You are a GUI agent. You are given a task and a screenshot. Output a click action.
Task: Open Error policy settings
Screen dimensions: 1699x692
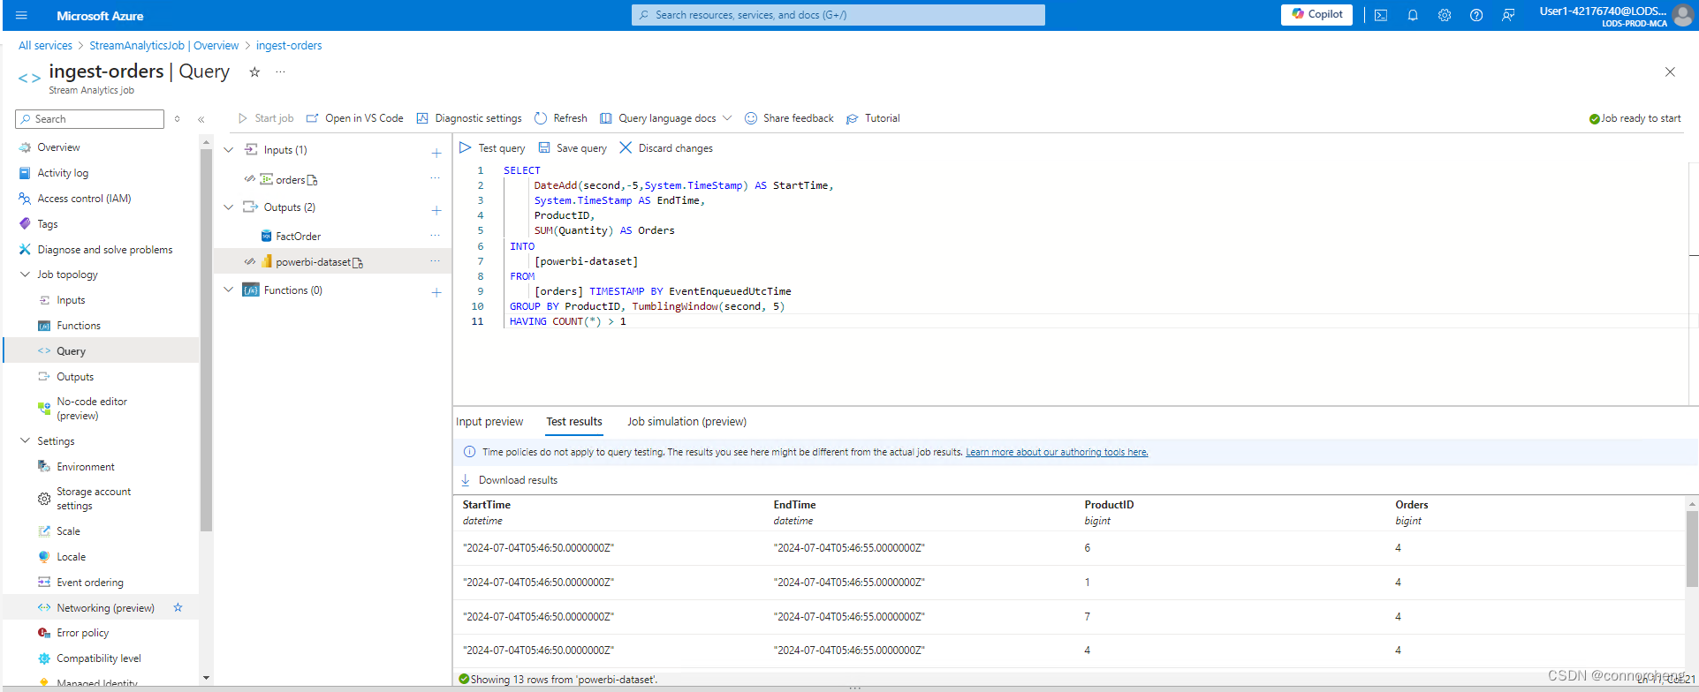tap(83, 633)
